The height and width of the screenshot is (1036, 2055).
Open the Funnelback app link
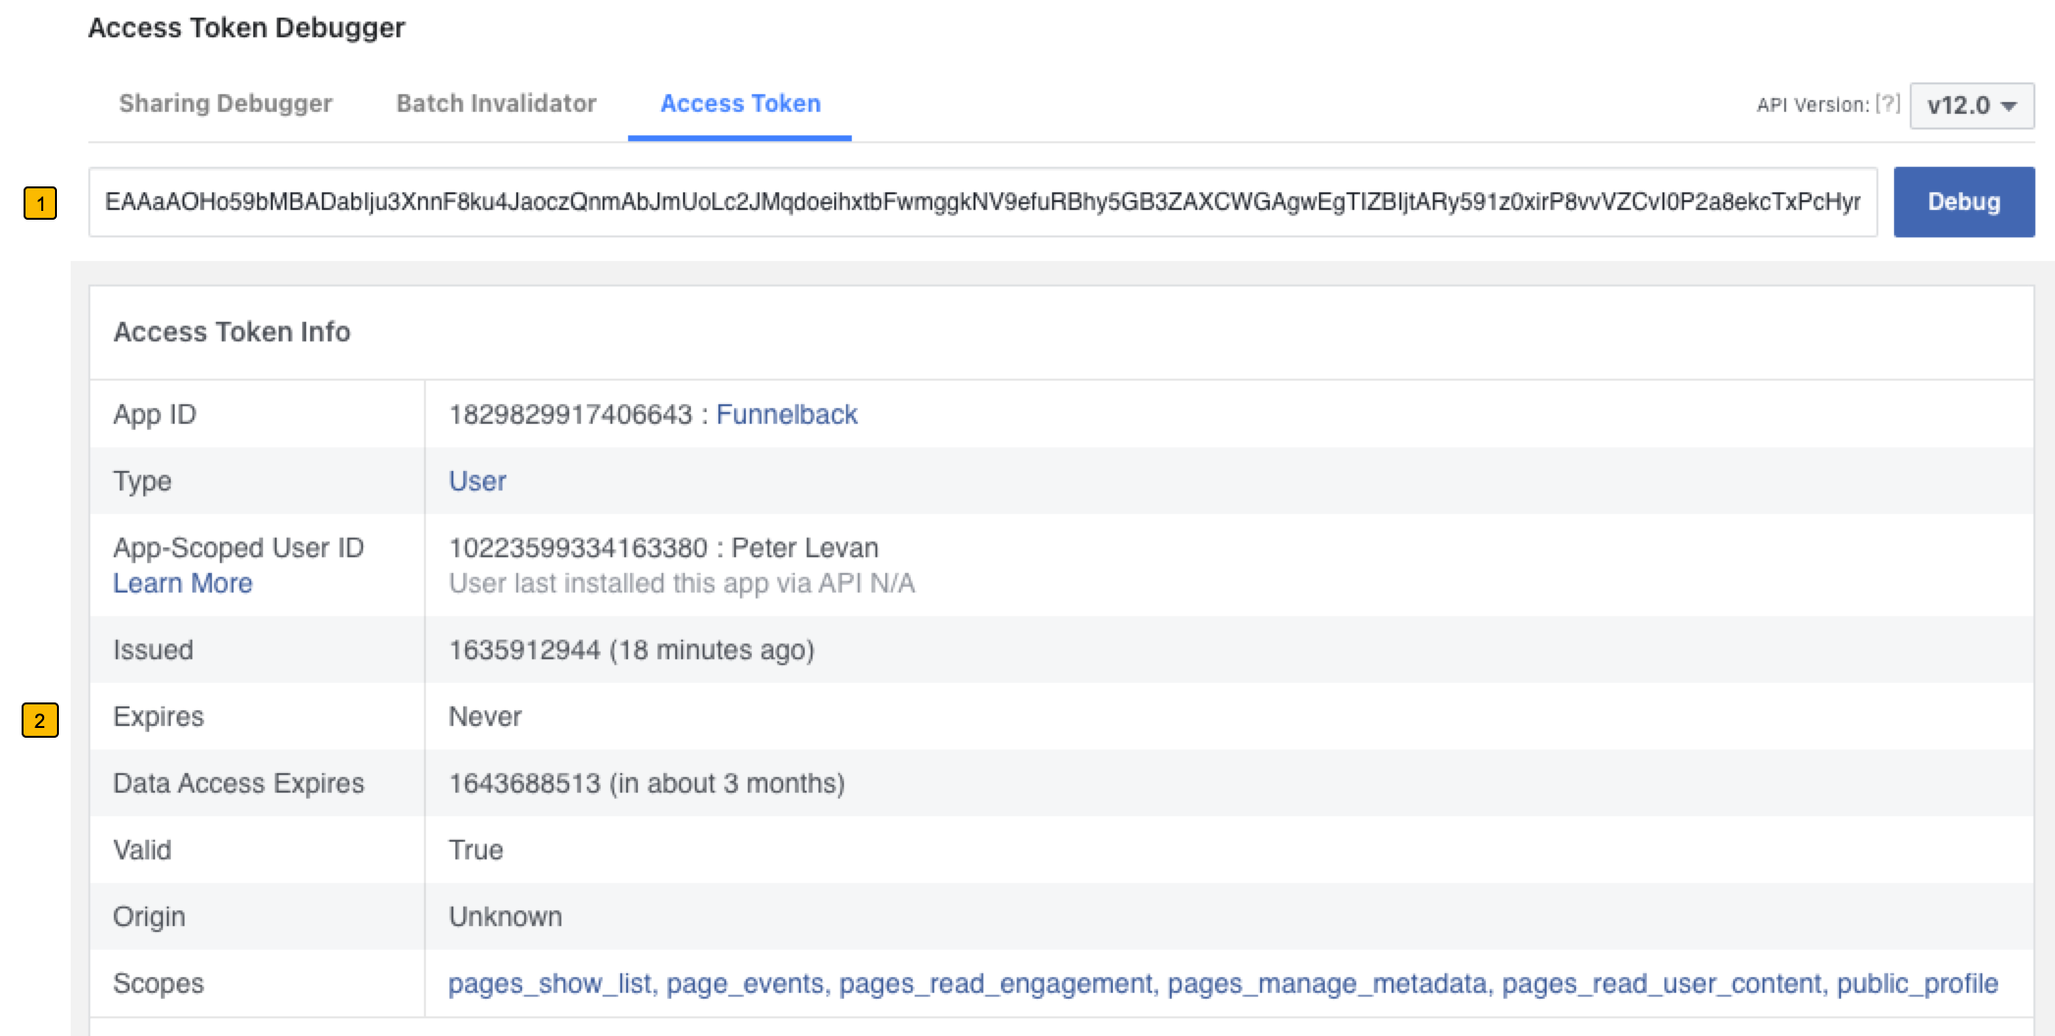coord(788,414)
